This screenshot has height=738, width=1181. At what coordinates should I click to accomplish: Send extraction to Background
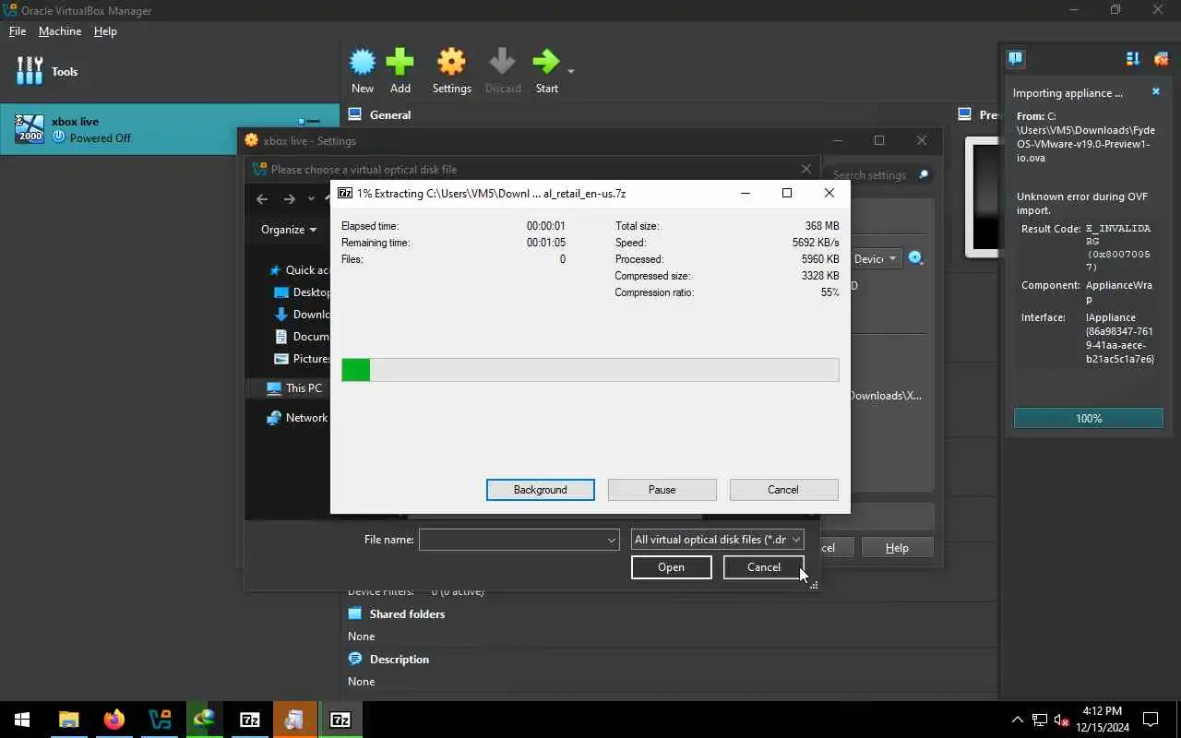(x=540, y=490)
